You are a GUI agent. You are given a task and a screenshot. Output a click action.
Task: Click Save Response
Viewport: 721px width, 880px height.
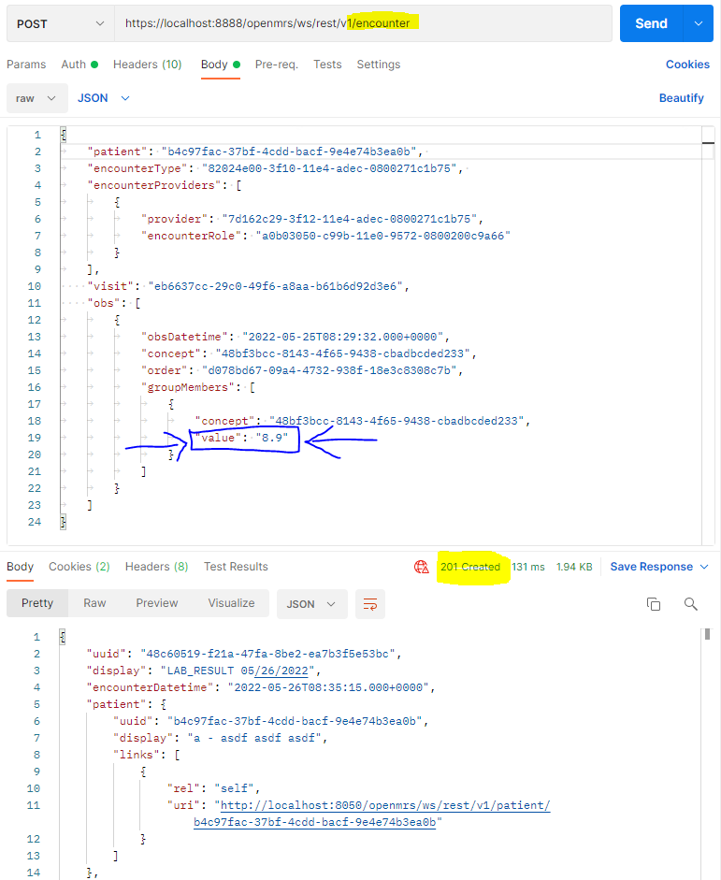click(x=652, y=567)
